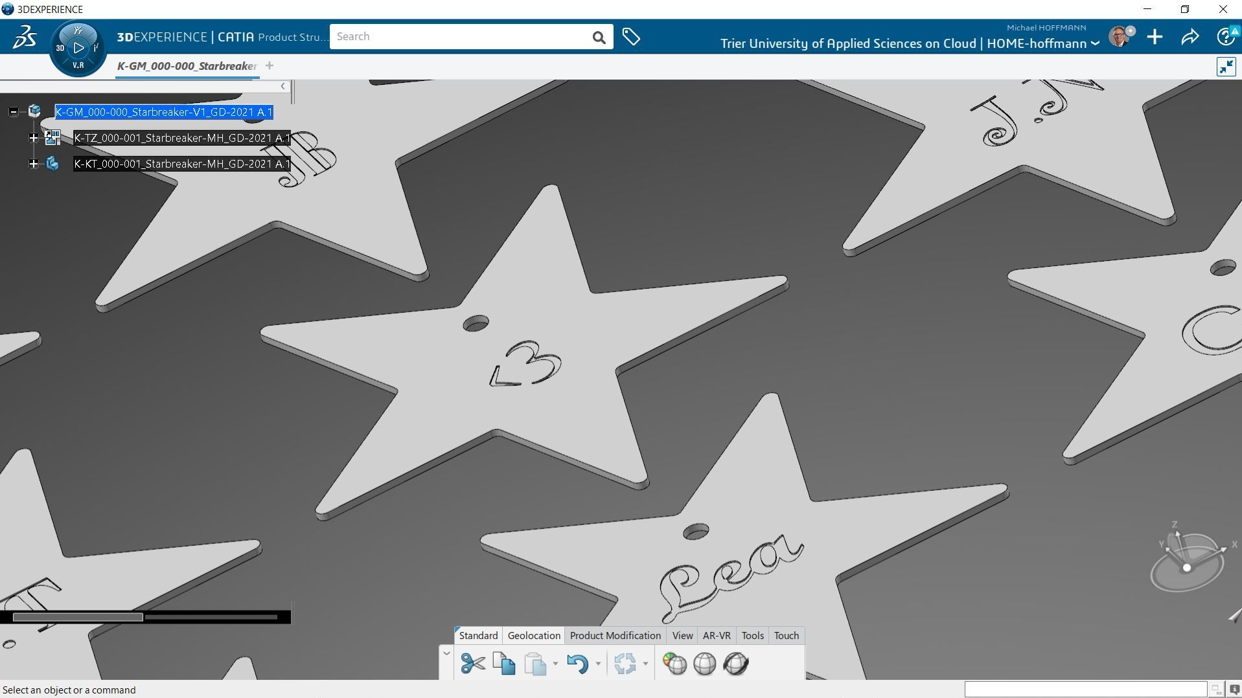The height and width of the screenshot is (698, 1242).
Task: Collapse the root K-GM_000-000 tree node
Action: pos(13,112)
